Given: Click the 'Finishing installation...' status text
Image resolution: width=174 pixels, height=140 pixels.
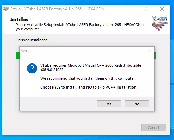Looking at the screenshot, I should pyautogui.click(x=33, y=40).
